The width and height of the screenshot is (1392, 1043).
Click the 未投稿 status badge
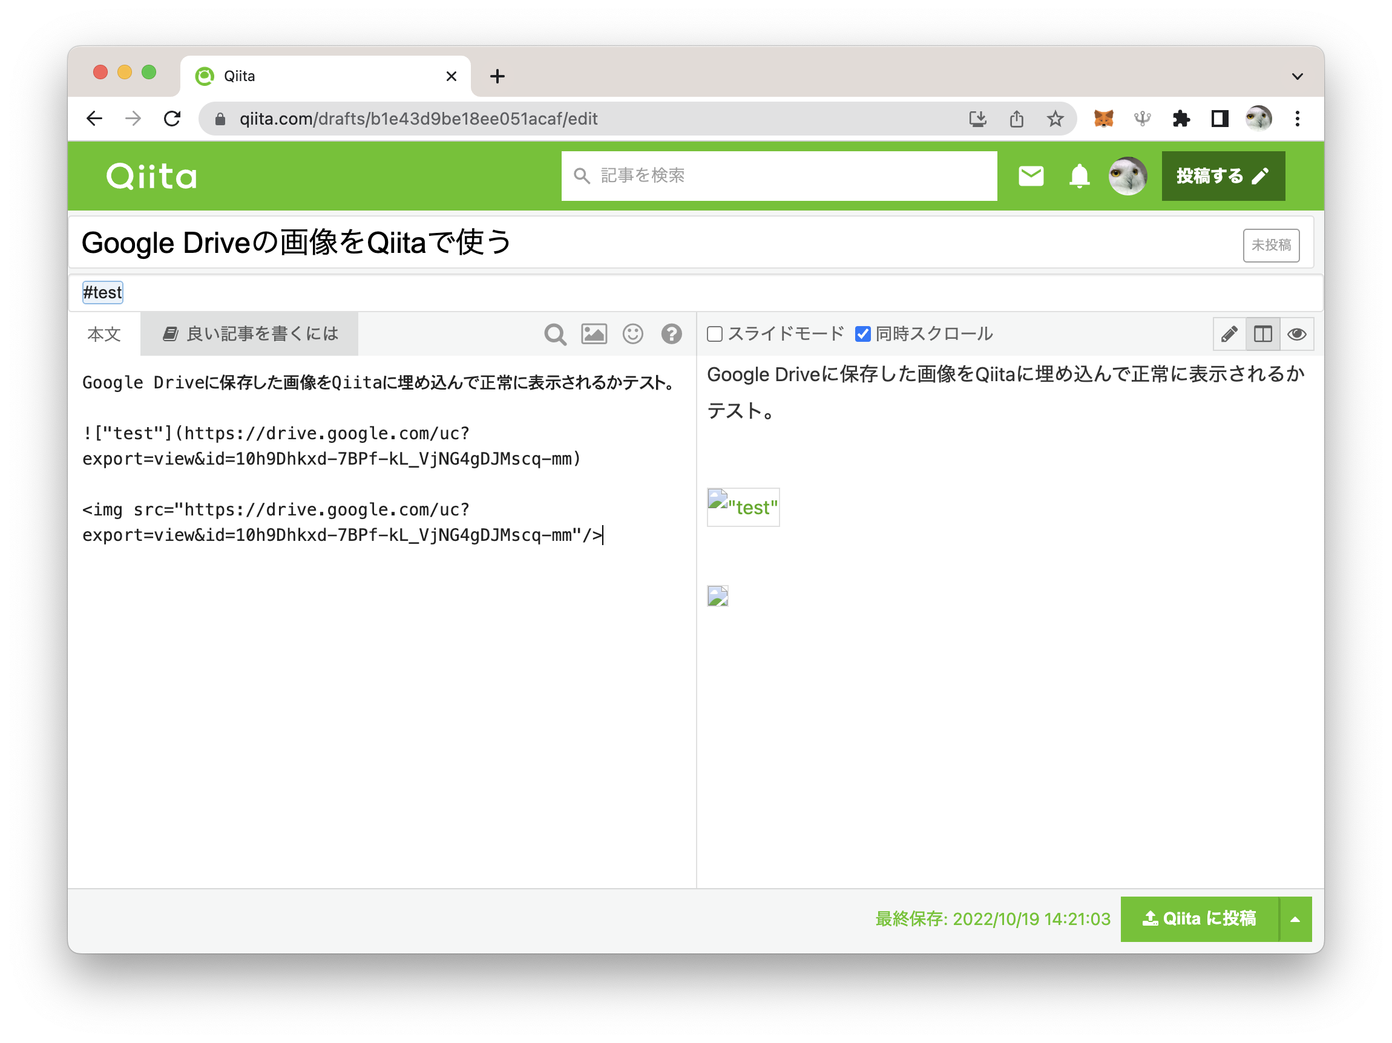1270,244
